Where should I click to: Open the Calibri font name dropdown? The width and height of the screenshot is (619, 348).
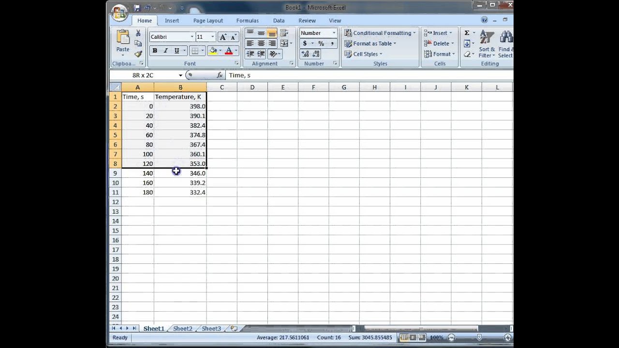click(192, 37)
